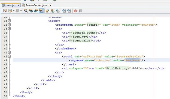Switch to the view.jsp tab
The image size is (170, 99).
pos(11,5)
